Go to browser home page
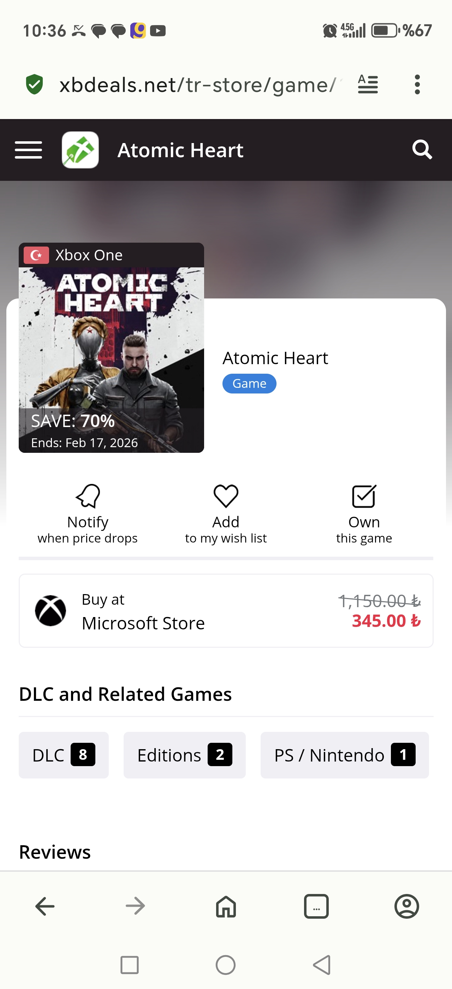 click(x=226, y=906)
